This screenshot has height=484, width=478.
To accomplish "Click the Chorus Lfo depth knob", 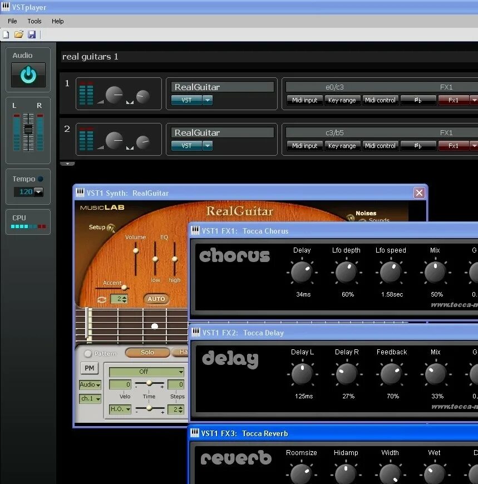I will click(346, 272).
